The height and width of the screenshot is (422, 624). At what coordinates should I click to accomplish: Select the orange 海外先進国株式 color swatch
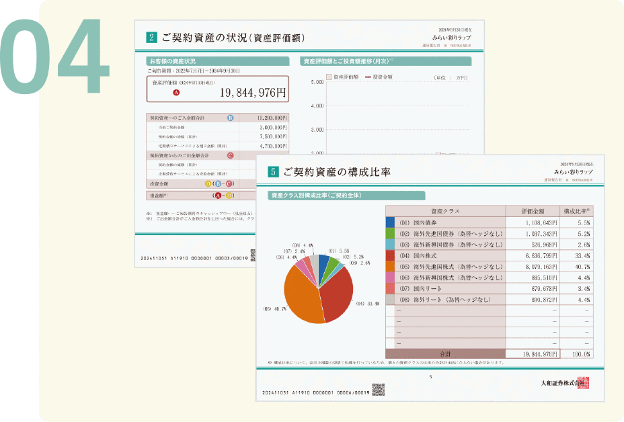[x=391, y=265]
